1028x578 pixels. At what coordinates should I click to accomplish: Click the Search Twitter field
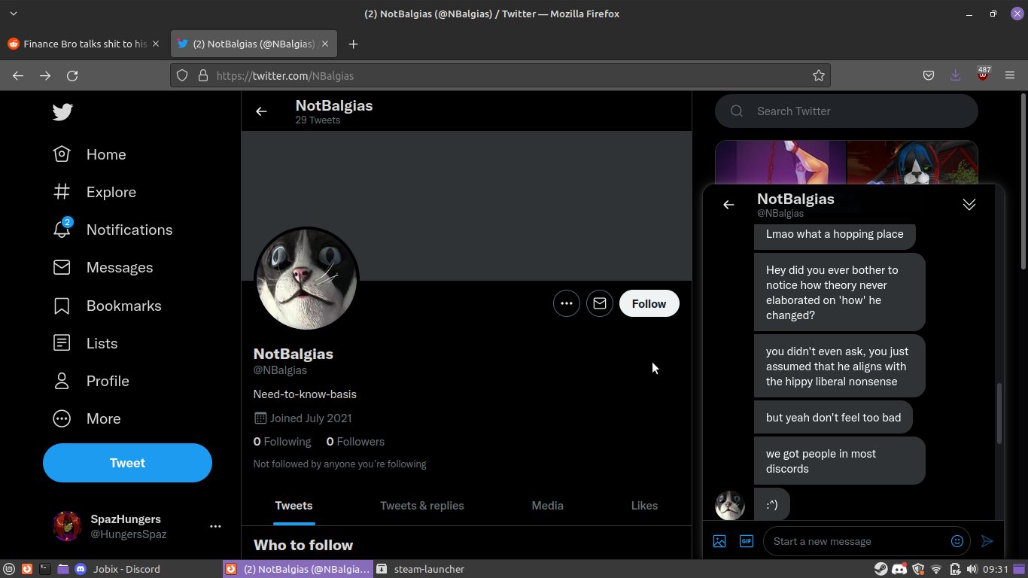point(847,111)
